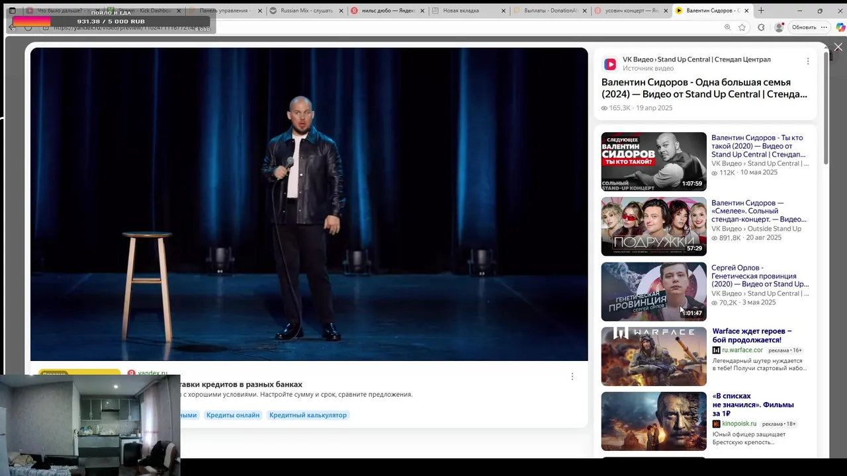Open Warface ждет героев ad headline
Viewport: 847px width, 476px height.
coord(752,335)
